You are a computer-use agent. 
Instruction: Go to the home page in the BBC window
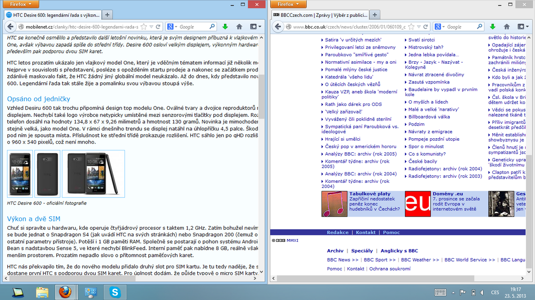pos(506,27)
